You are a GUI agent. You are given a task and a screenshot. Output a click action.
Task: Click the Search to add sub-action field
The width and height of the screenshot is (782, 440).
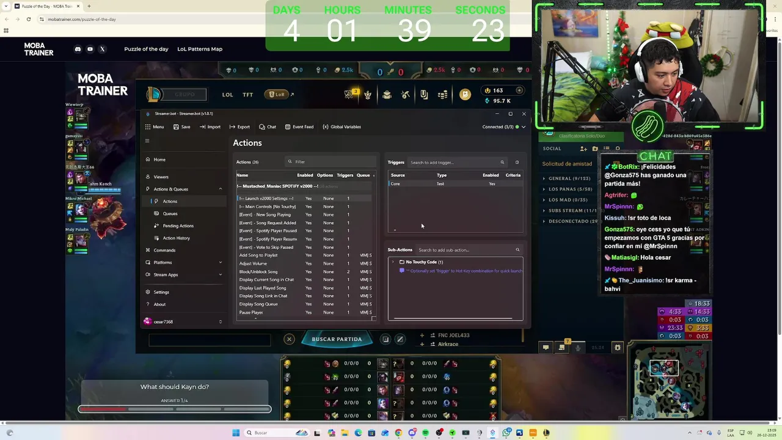[x=469, y=250]
